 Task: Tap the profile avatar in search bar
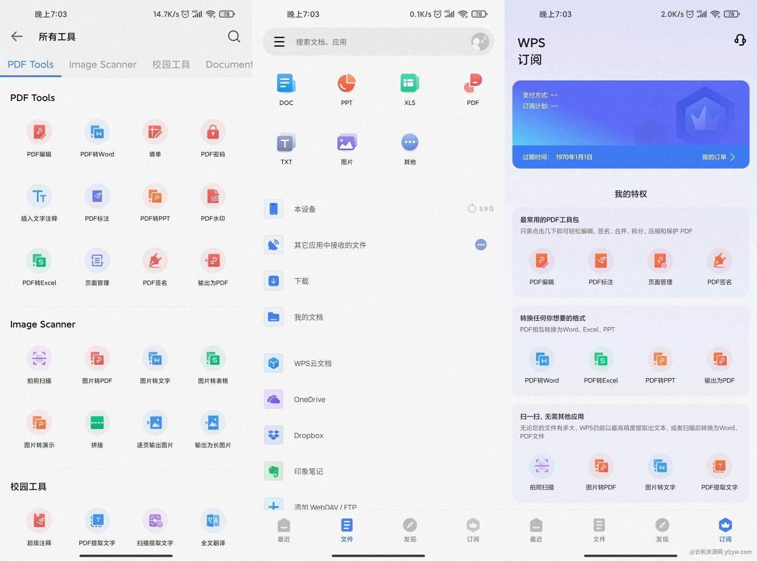tap(480, 42)
